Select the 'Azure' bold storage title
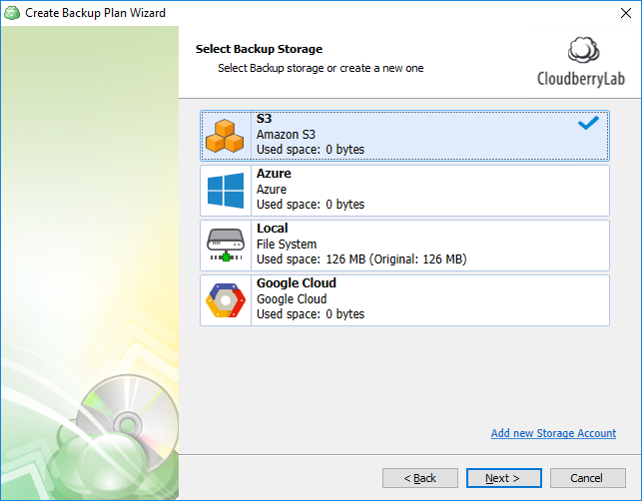 [274, 174]
